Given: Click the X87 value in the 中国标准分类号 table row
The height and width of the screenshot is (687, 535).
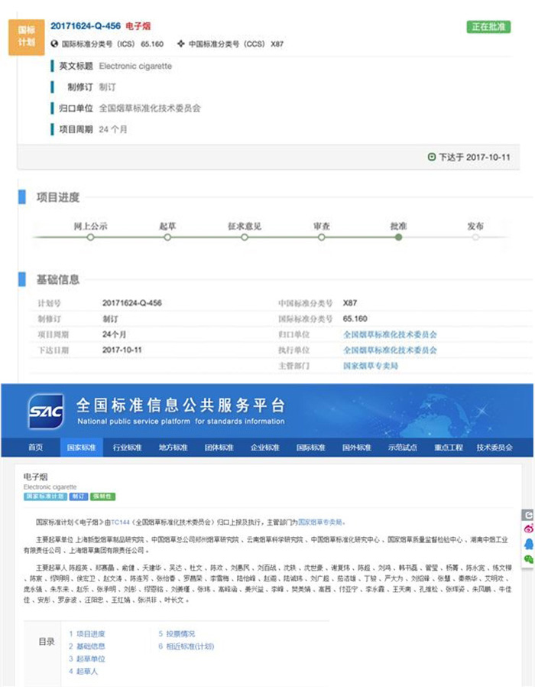Looking at the screenshot, I should point(350,303).
